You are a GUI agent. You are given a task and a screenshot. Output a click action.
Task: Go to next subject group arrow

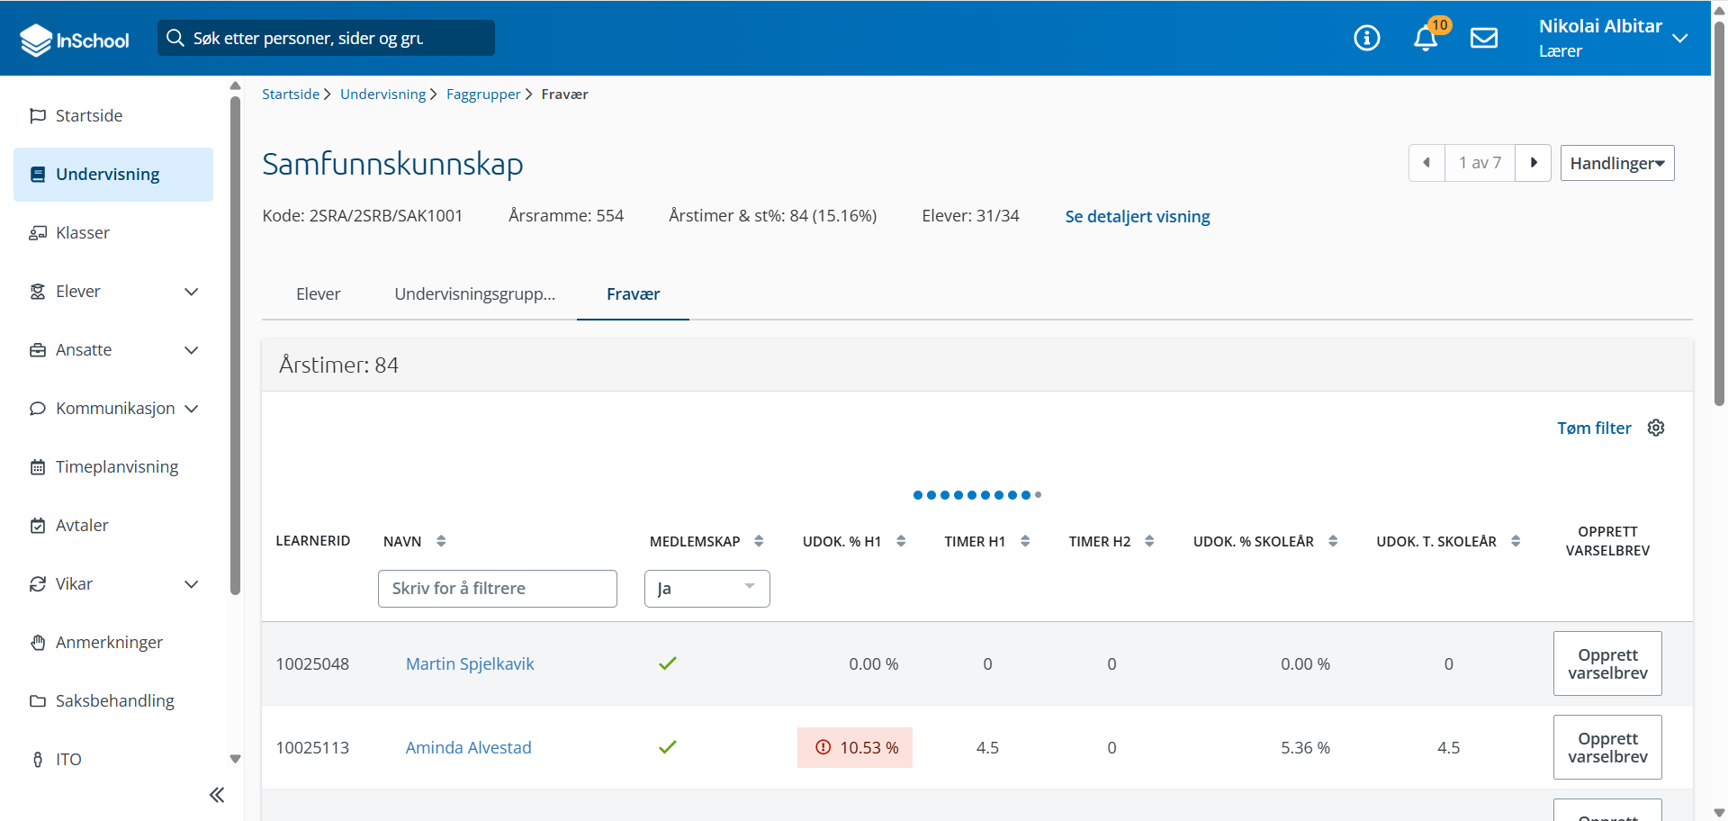1534,163
